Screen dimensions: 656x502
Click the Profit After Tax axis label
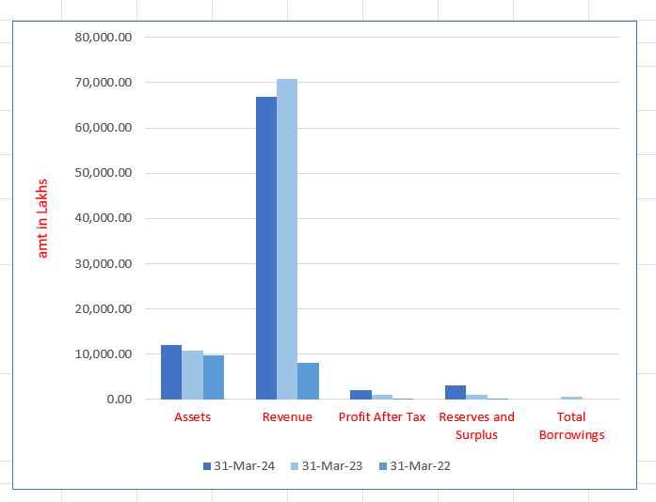[x=382, y=416]
